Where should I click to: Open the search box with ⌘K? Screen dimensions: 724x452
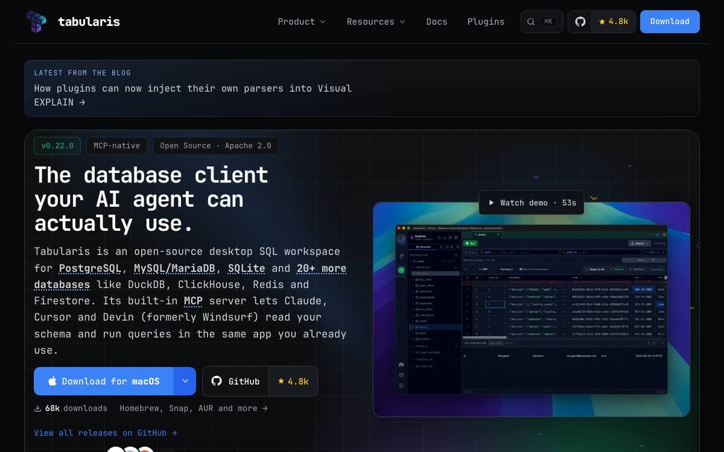[x=542, y=22]
